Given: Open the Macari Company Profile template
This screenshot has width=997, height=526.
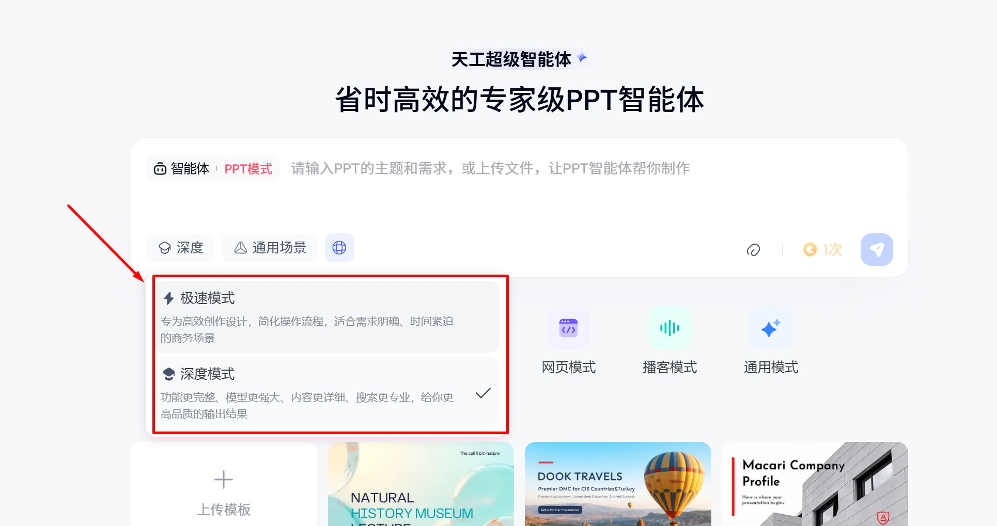Looking at the screenshot, I should [815, 484].
